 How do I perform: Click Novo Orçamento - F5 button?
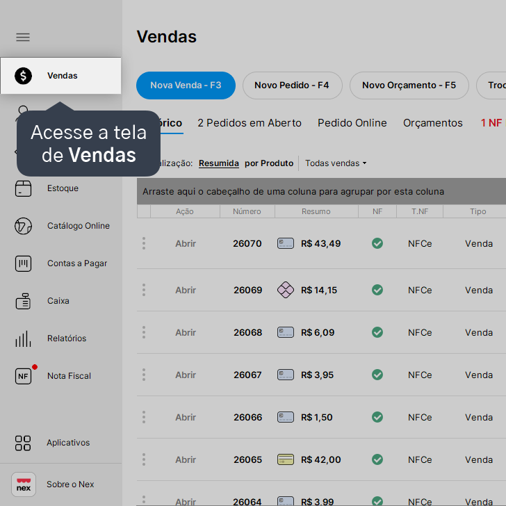tap(409, 85)
